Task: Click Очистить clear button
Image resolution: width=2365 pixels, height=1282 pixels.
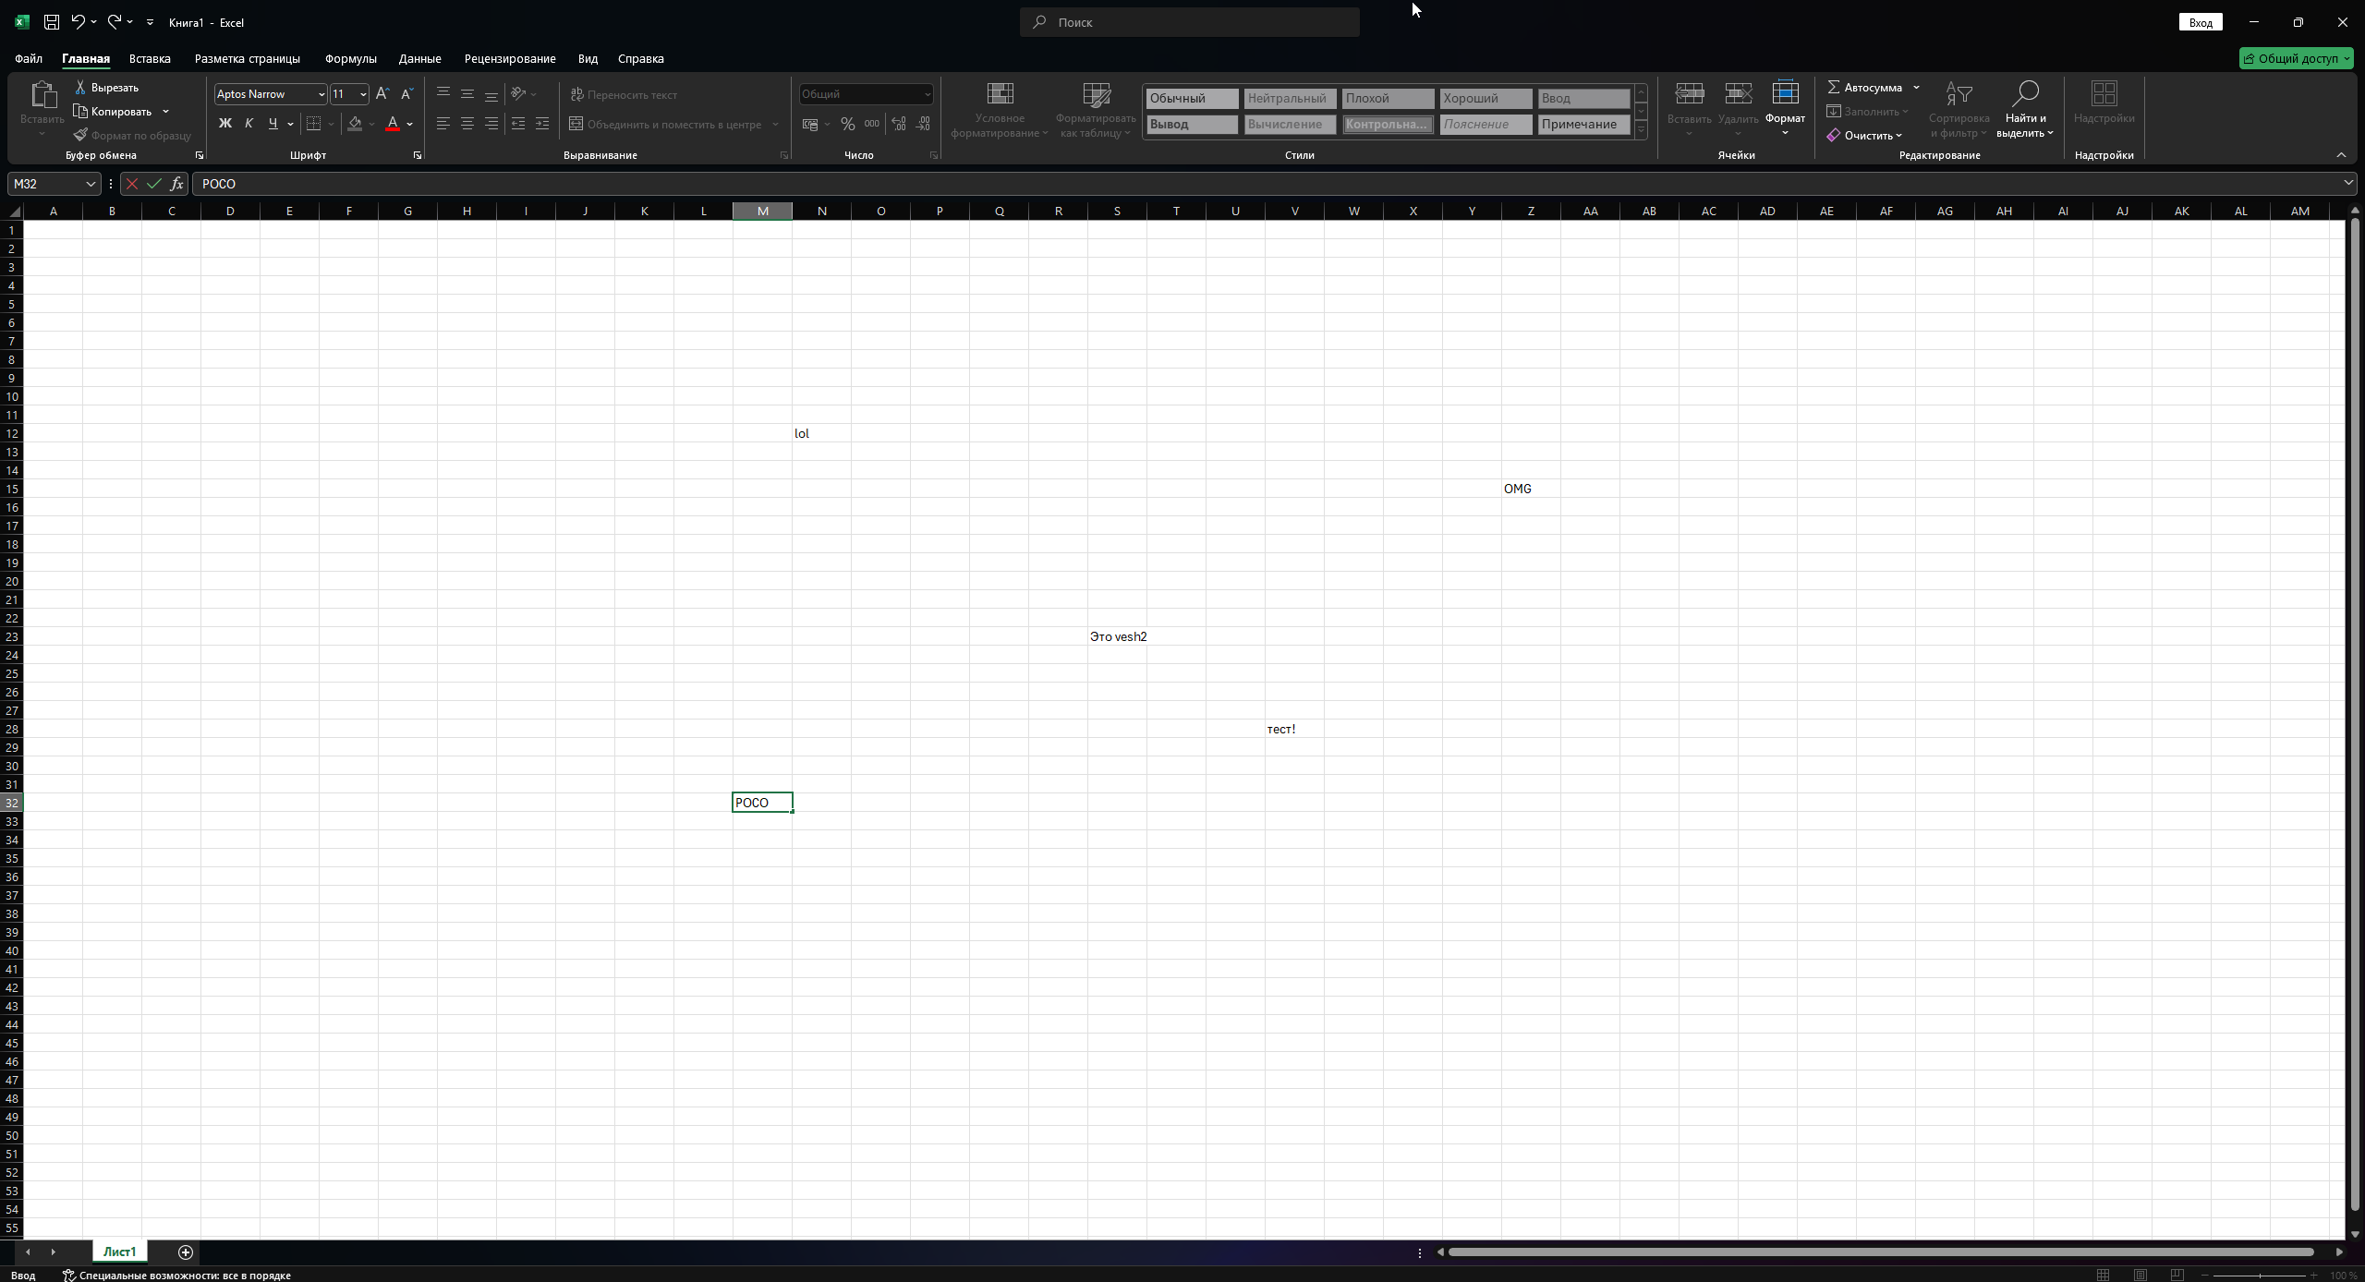Action: tap(1863, 136)
